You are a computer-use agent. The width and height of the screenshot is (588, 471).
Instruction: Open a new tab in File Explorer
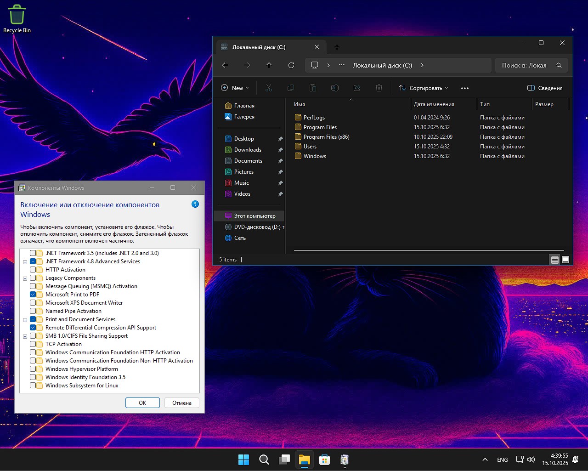click(337, 47)
